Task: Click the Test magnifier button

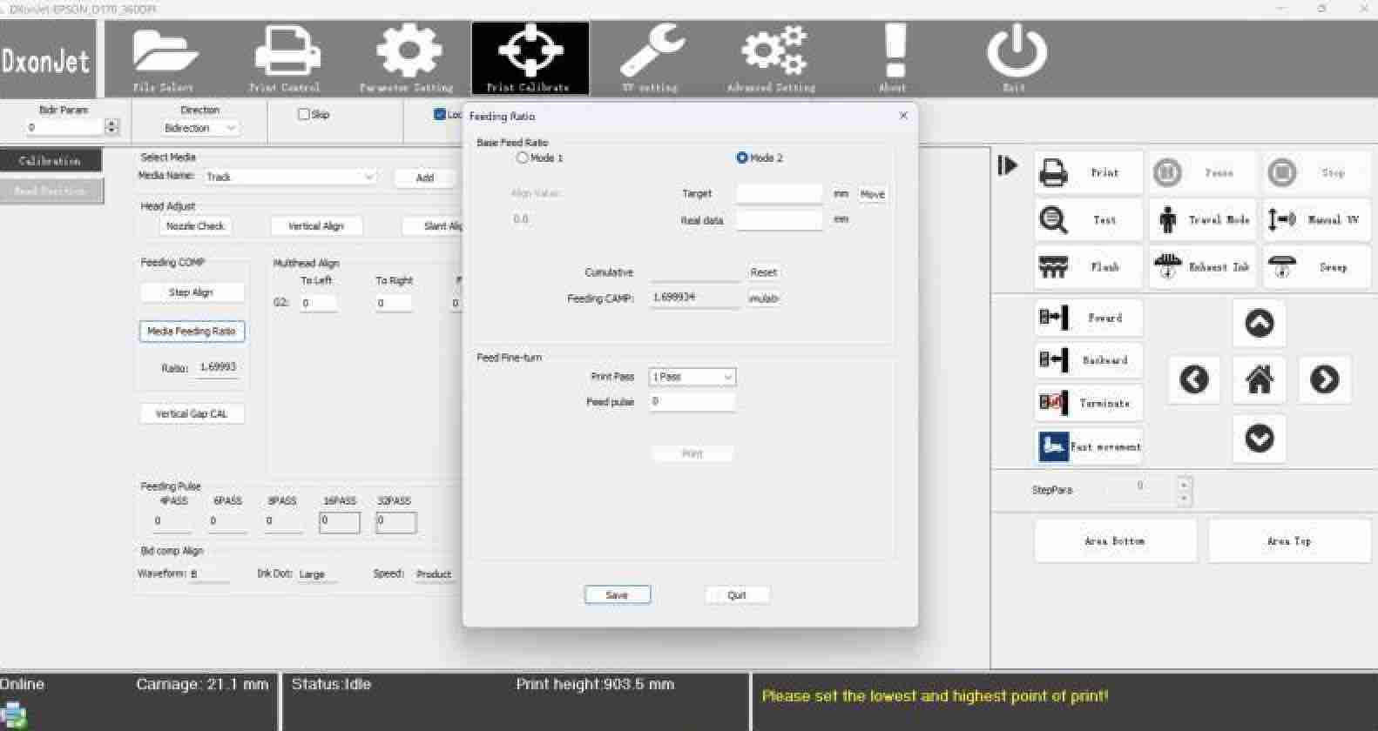Action: tap(1088, 220)
